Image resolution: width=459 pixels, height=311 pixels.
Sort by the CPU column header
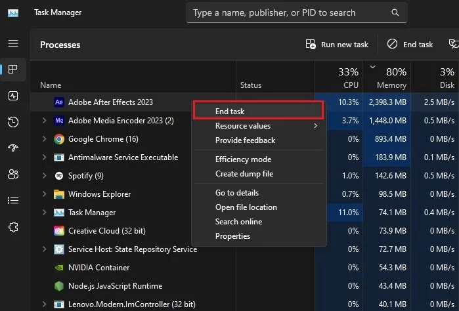coord(339,77)
